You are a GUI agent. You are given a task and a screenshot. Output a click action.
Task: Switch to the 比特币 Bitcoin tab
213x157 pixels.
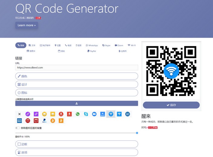123,51
